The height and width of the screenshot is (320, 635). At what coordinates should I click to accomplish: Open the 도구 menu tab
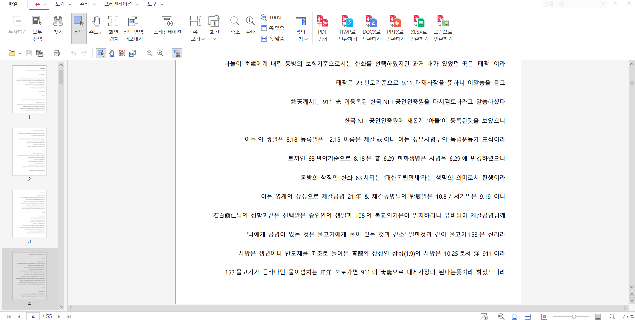[155, 4]
